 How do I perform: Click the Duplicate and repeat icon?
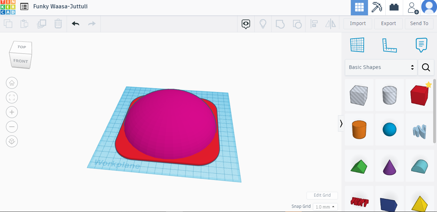[x=42, y=24]
